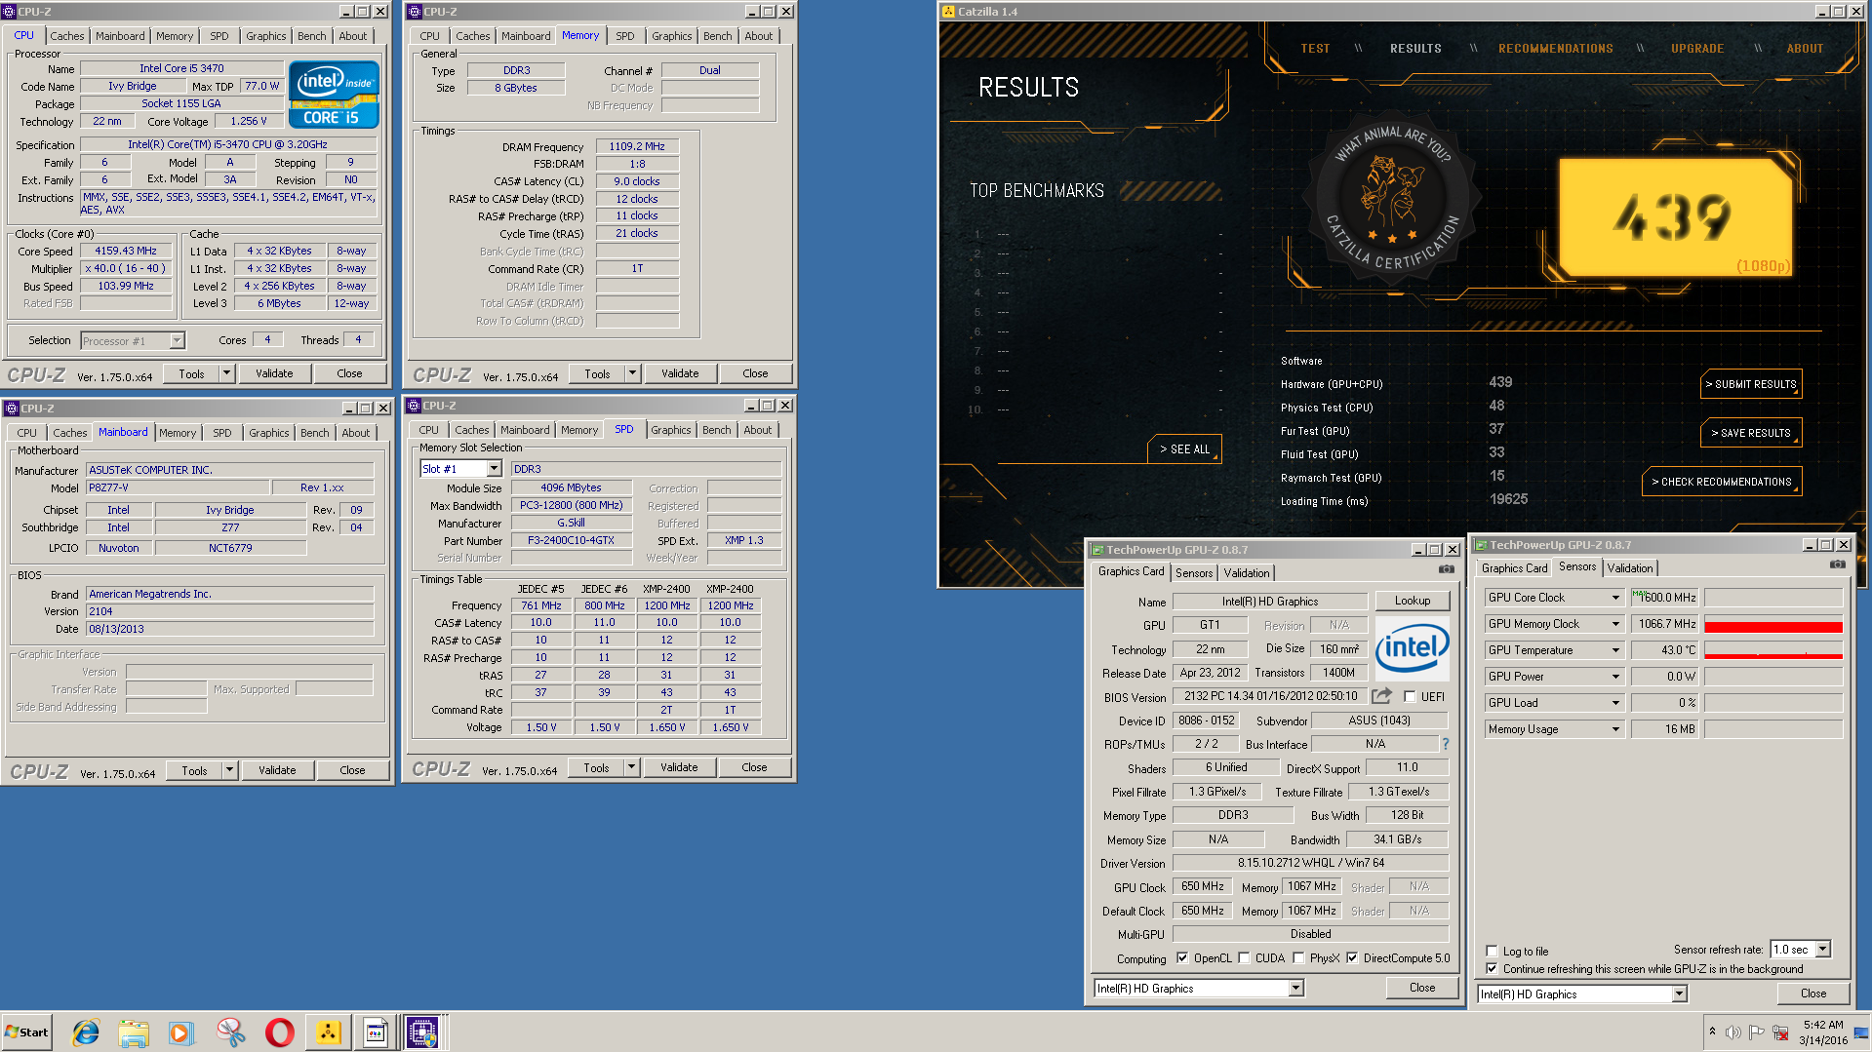The height and width of the screenshot is (1052, 1872).
Task: Click the Catzilla 1.4 title bar icon
Action: [948, 12]
